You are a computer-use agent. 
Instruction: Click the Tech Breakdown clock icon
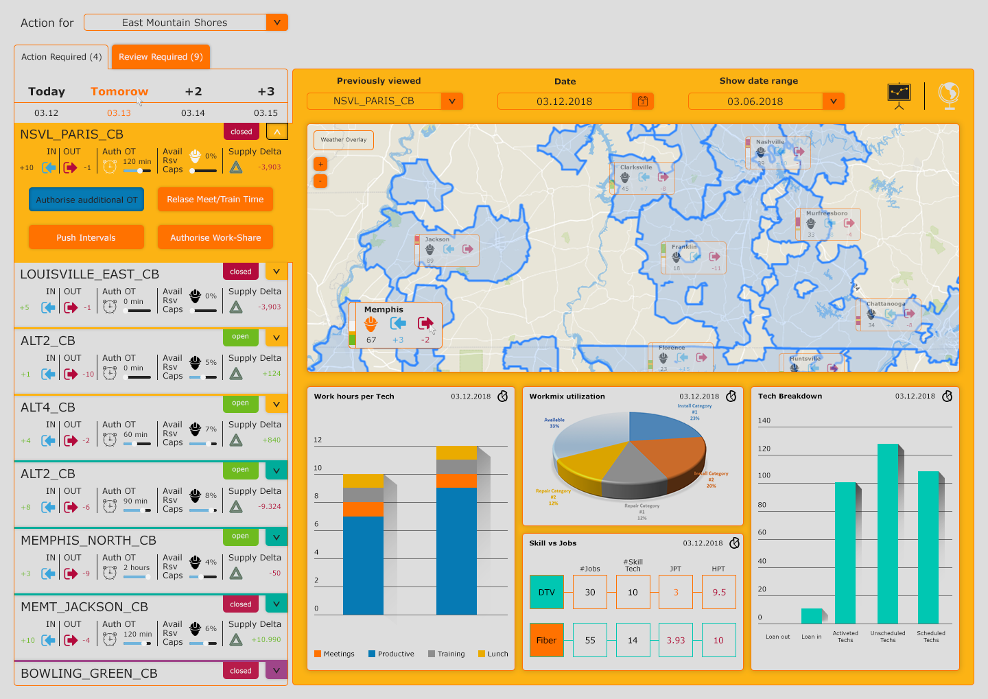948,396
